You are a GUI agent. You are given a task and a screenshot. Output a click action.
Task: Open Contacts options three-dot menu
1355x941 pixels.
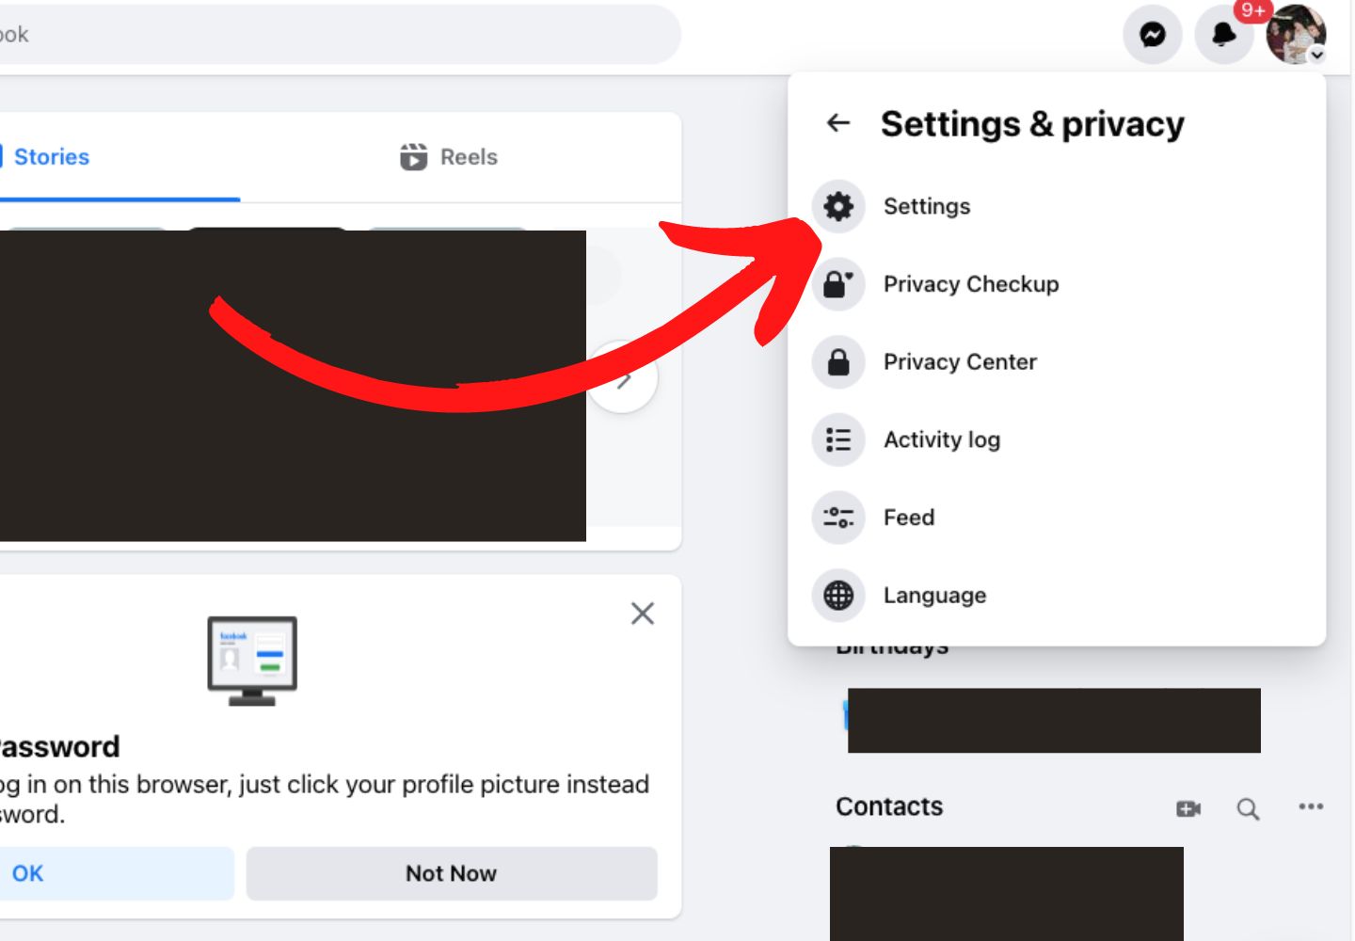pyautogui.click(x=1311, y=806)
